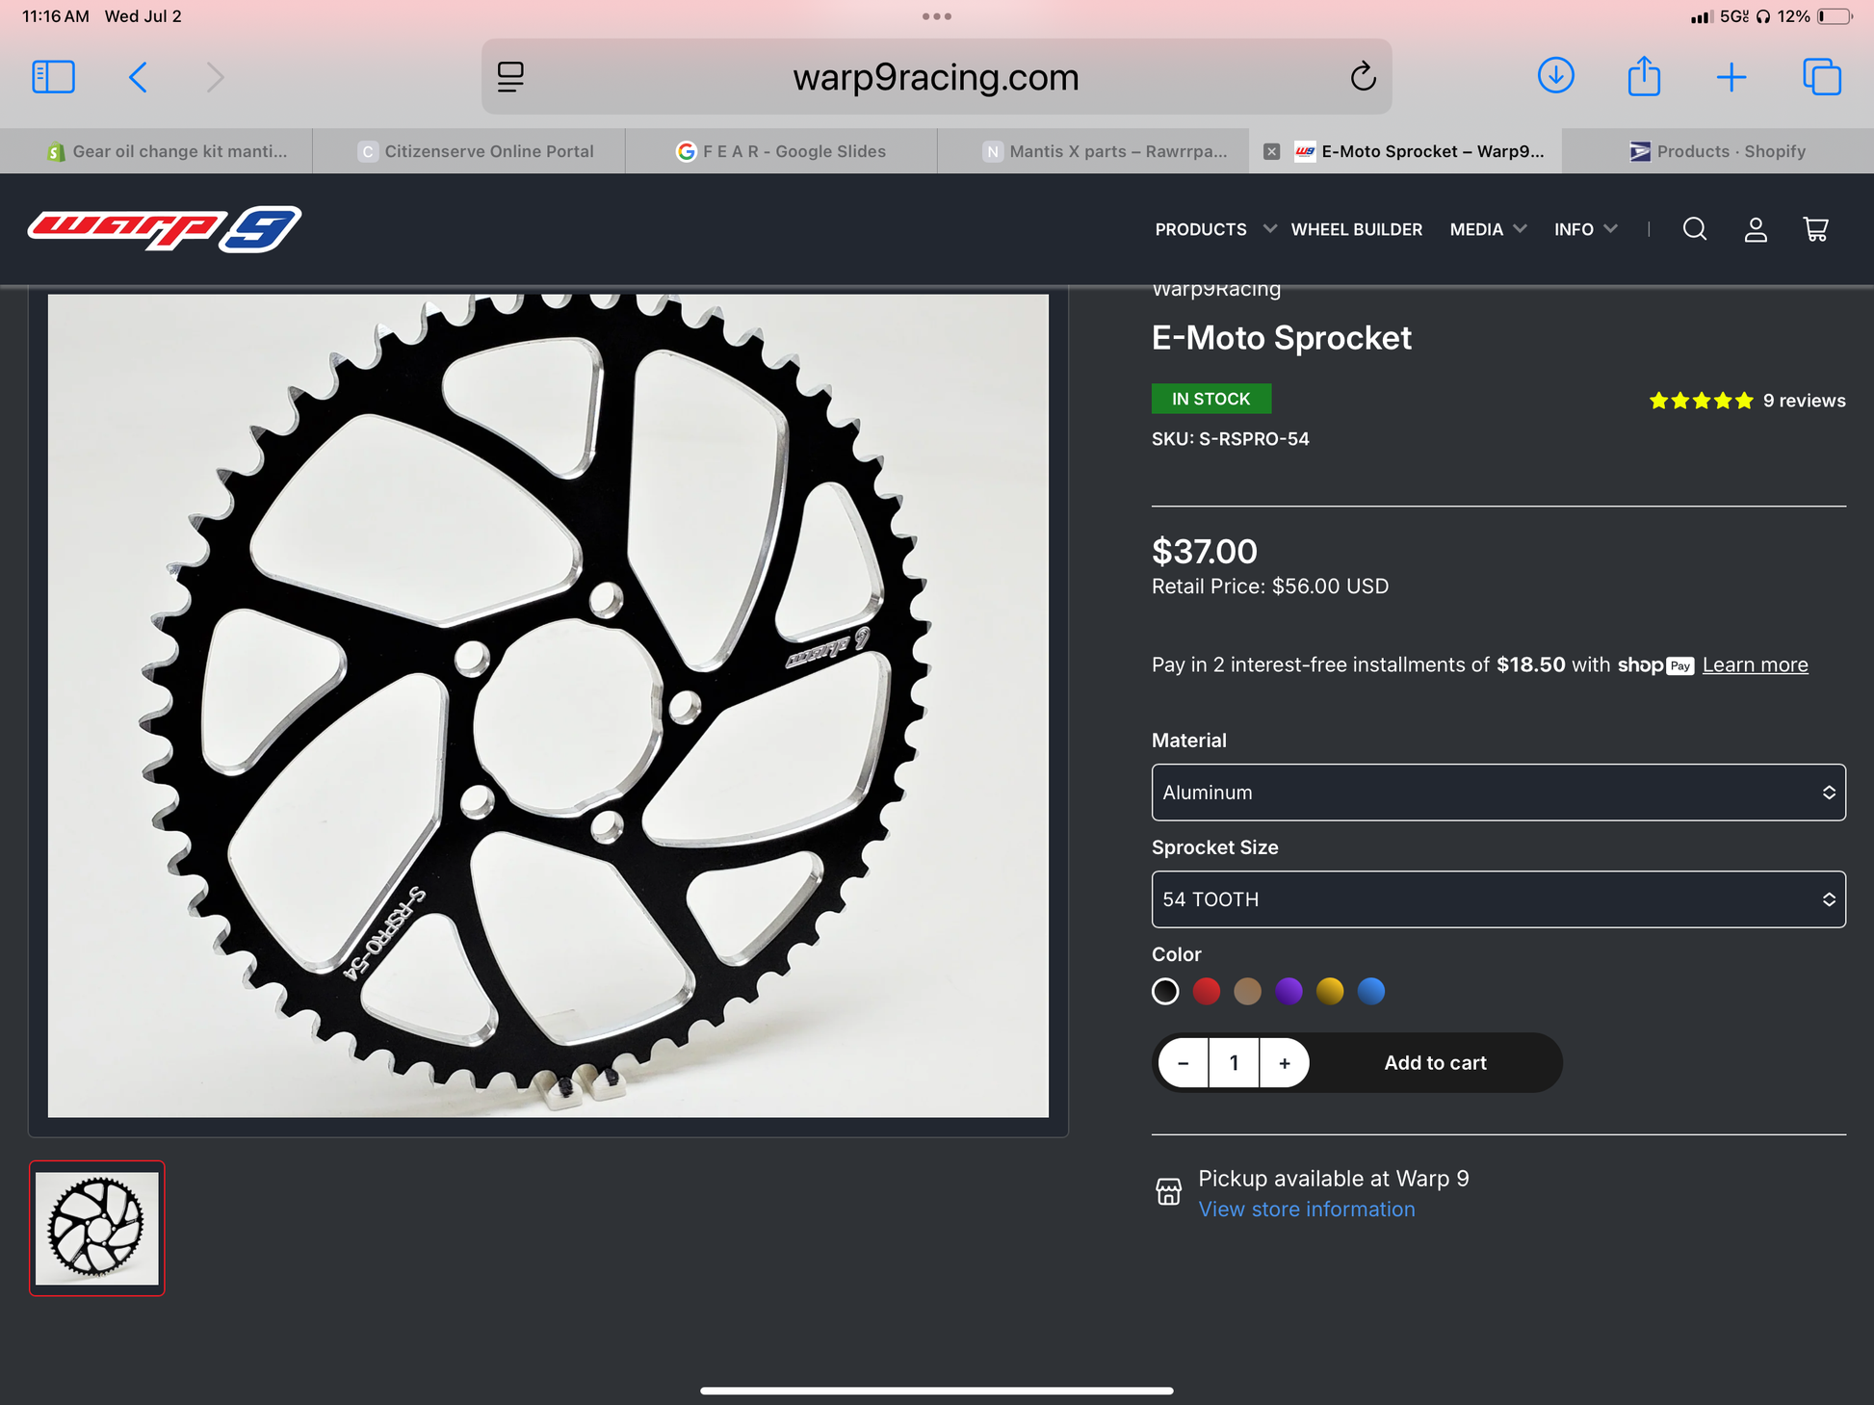Open a new tab with plus icon
This screenshot has width=1874, height=1405.
pos(1731,77)
